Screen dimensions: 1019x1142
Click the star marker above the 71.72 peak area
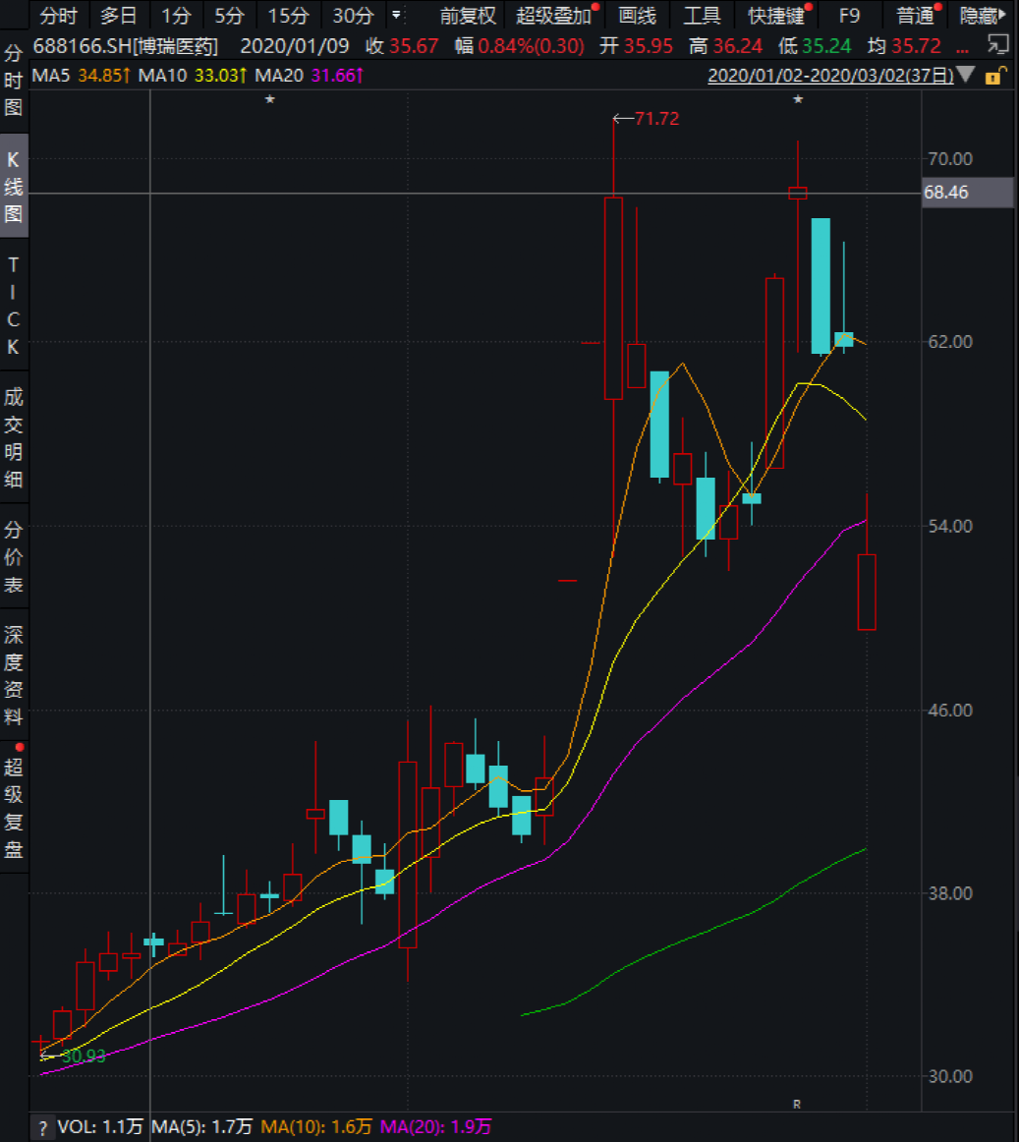pyautogui.click(x=798, y=100)
